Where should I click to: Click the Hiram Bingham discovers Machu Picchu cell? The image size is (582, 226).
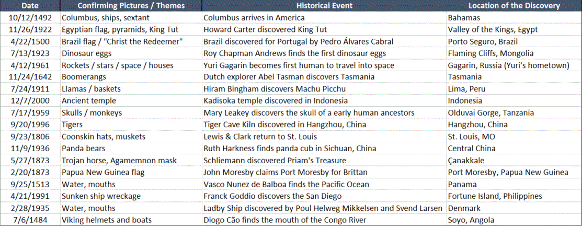(x=324, y=89)
